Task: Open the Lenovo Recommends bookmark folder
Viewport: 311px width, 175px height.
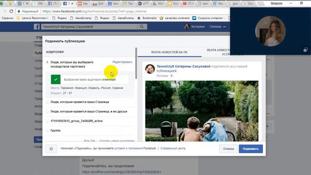Action: click(33, 18)
